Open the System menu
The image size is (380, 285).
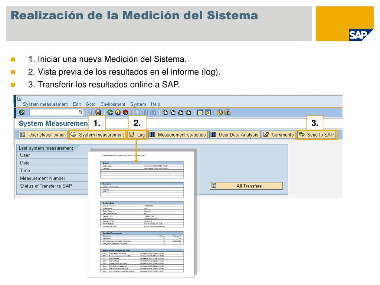click(x=138, y=104)
